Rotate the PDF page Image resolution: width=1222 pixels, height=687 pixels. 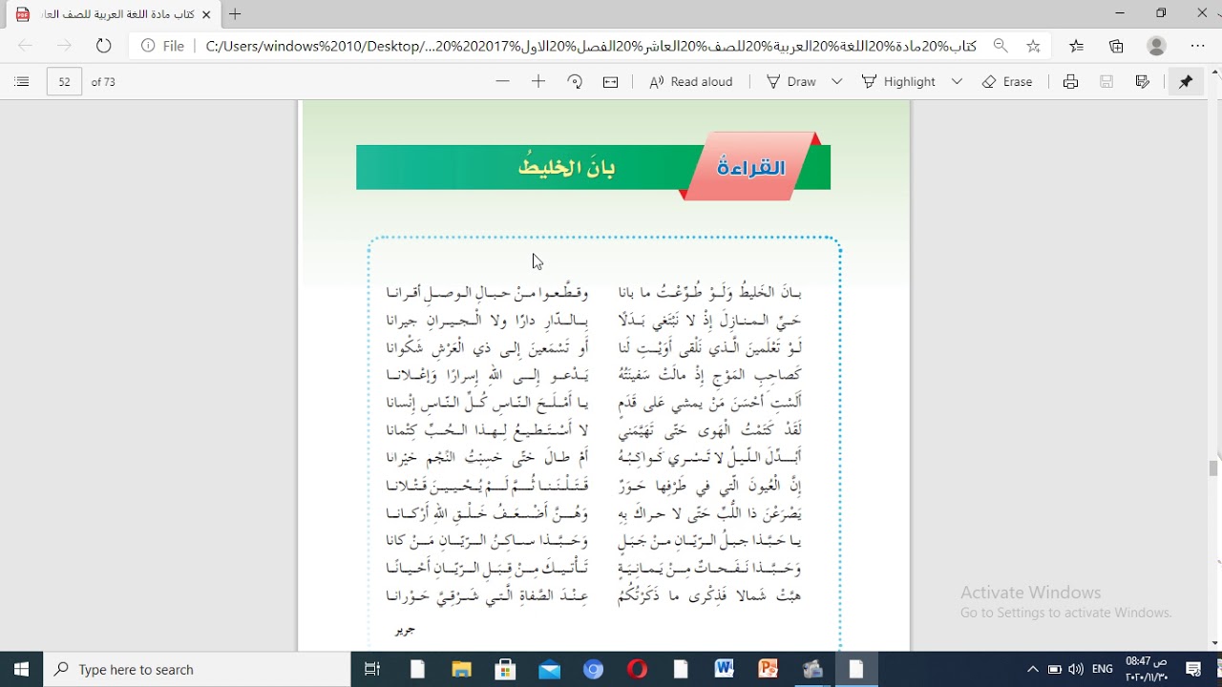pyautogui.click(x=575, y=82)
